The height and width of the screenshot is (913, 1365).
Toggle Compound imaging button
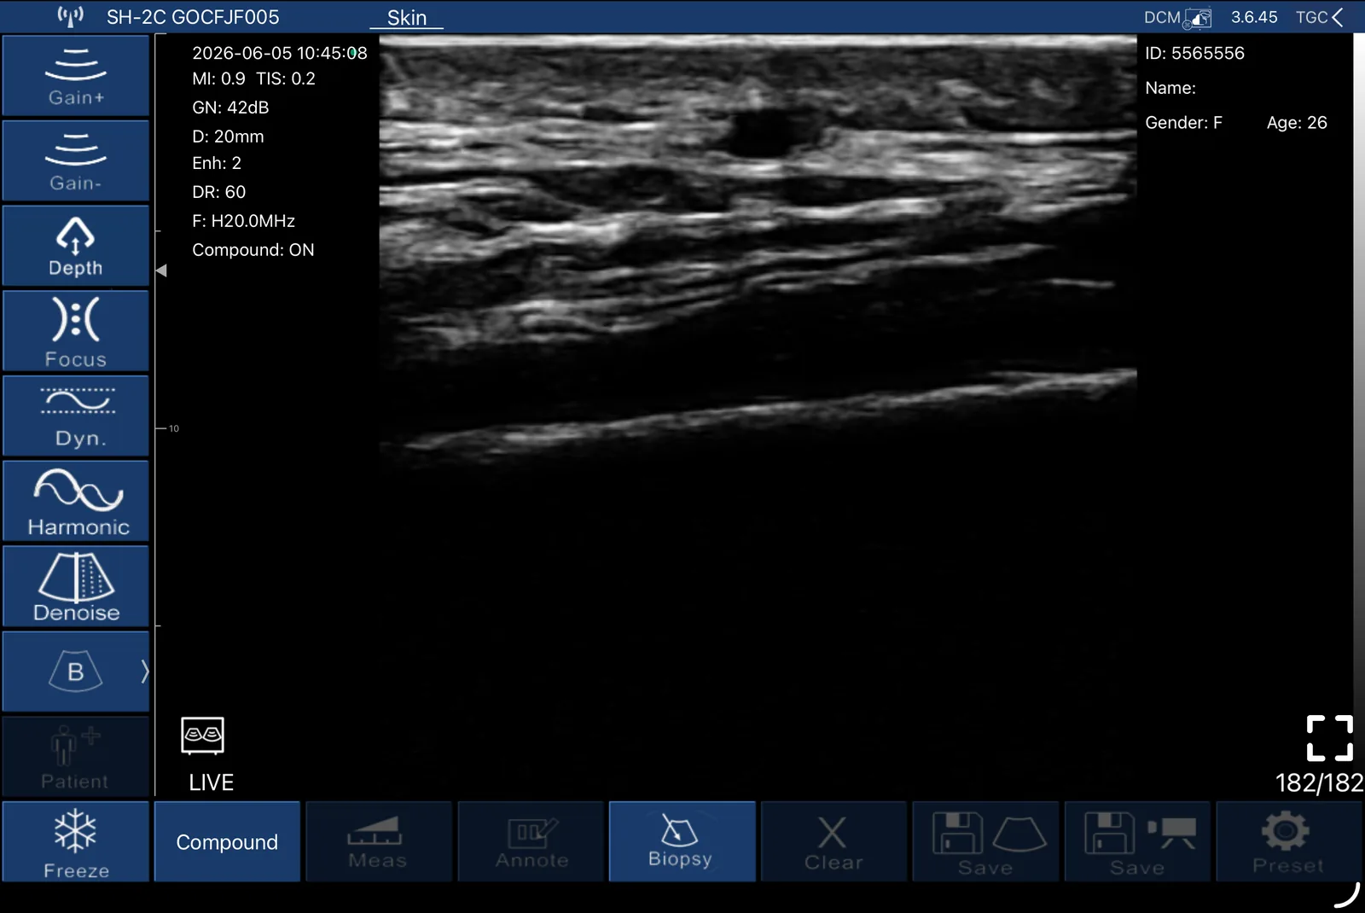(x=227, y=842)
